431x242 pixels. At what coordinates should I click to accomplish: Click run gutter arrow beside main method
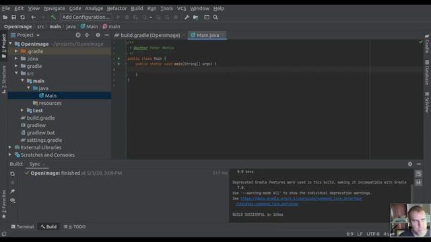tap(119, 64)
